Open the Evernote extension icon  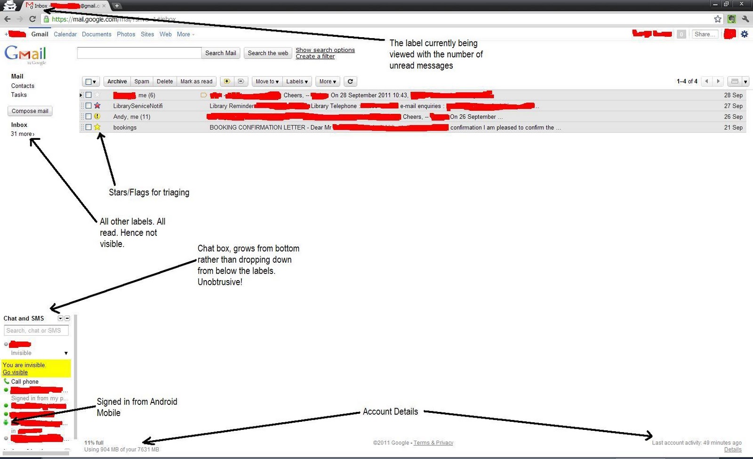[x=731, y=19]
